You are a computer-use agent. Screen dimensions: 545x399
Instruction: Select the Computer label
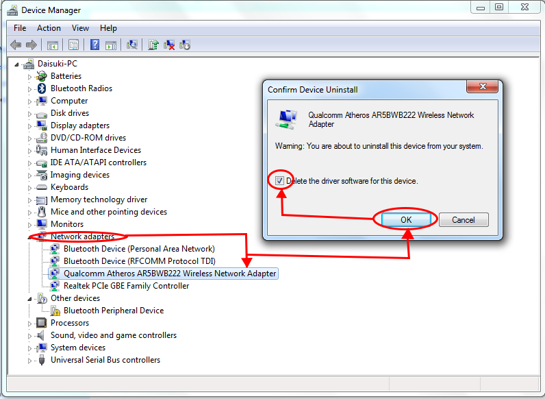tap(69, 101)
